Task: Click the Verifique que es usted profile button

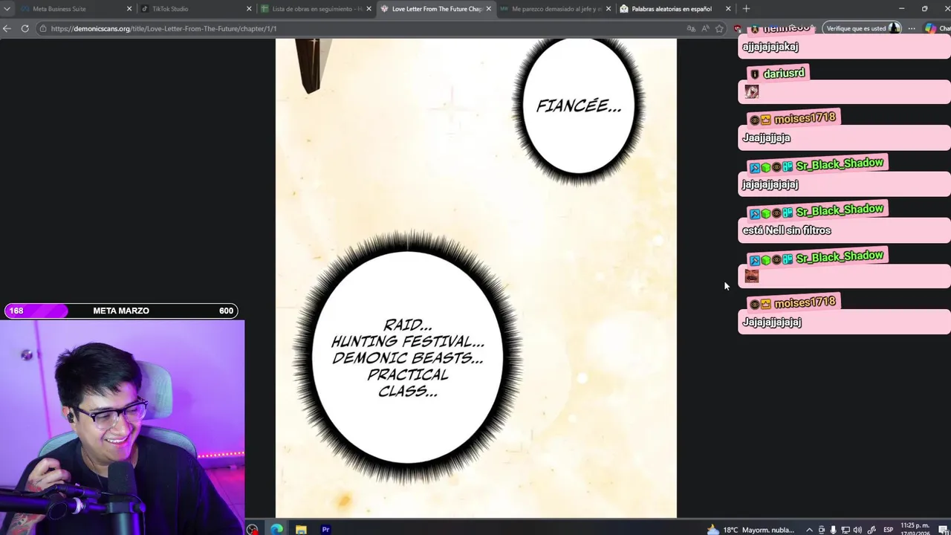Action: (863, 28)
